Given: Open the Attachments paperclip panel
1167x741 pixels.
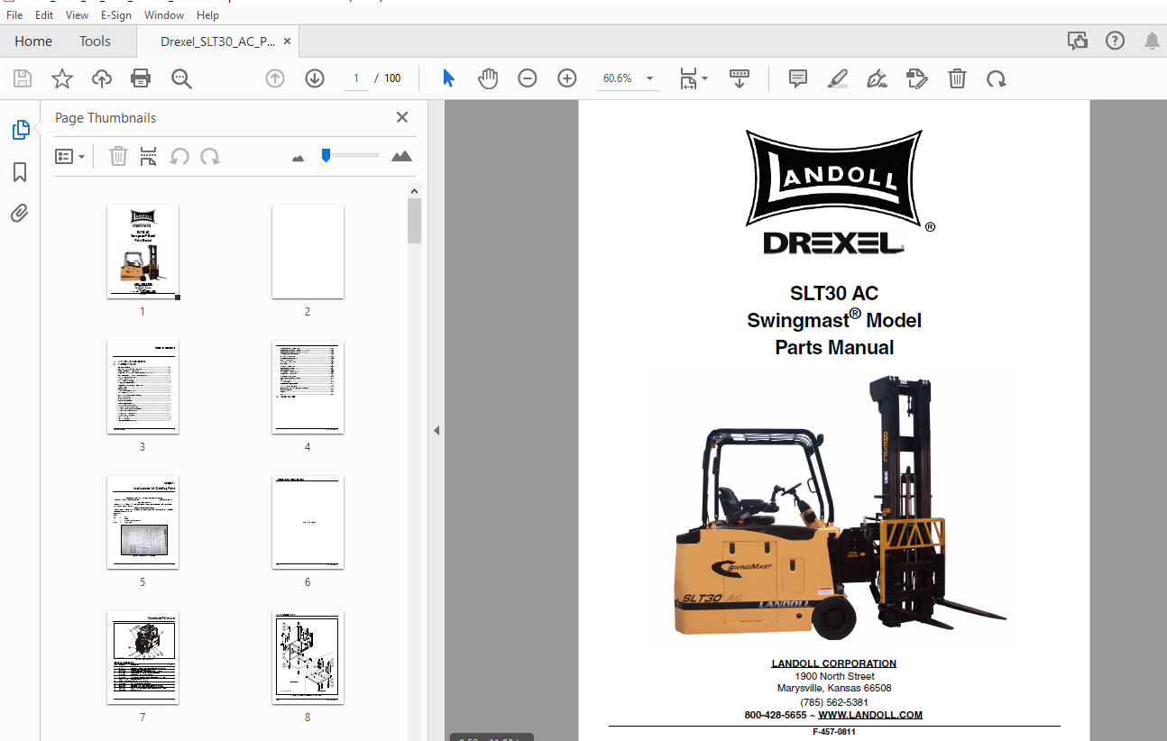Looking at the screenshot, I should (20, 213).
